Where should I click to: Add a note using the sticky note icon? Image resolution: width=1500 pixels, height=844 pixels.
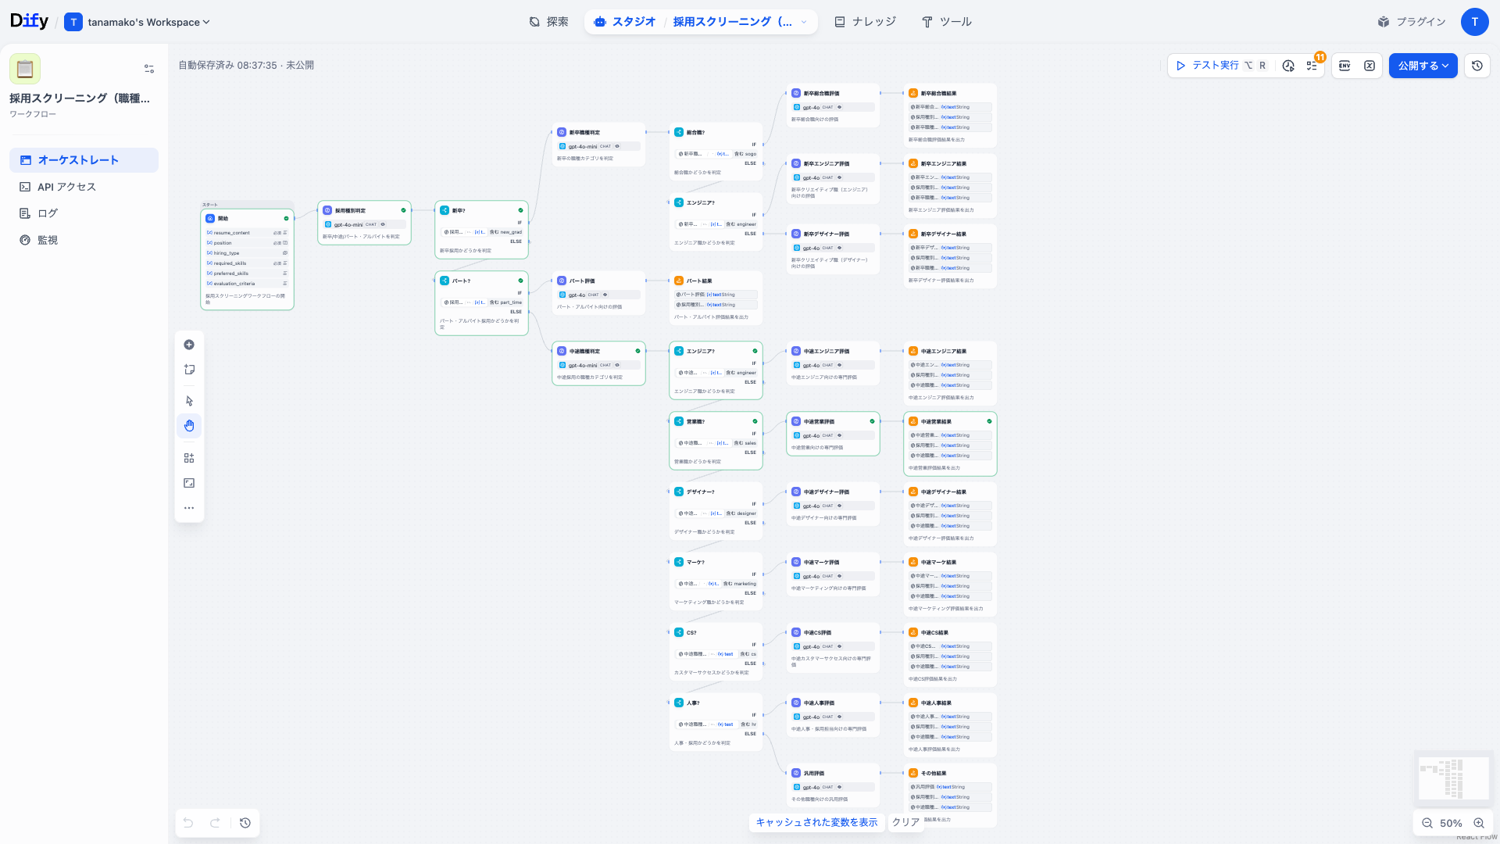(189, 369)
